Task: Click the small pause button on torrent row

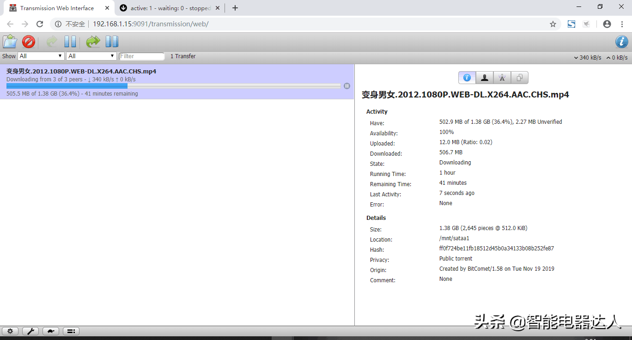Action: click(x=347, y=86)
